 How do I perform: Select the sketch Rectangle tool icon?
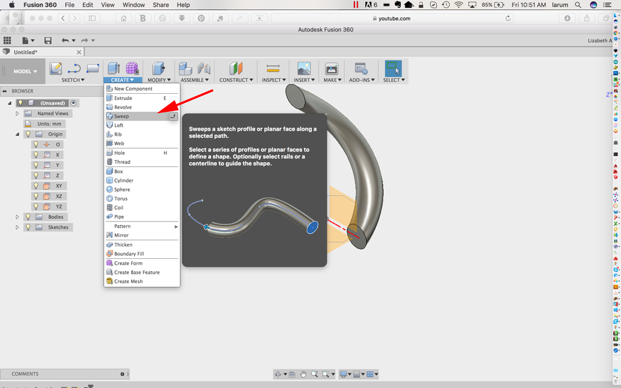click(93, 68)
